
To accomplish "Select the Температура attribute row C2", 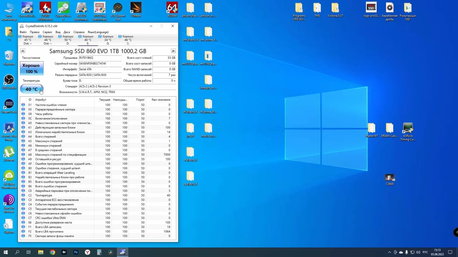I will pos(98,195).
